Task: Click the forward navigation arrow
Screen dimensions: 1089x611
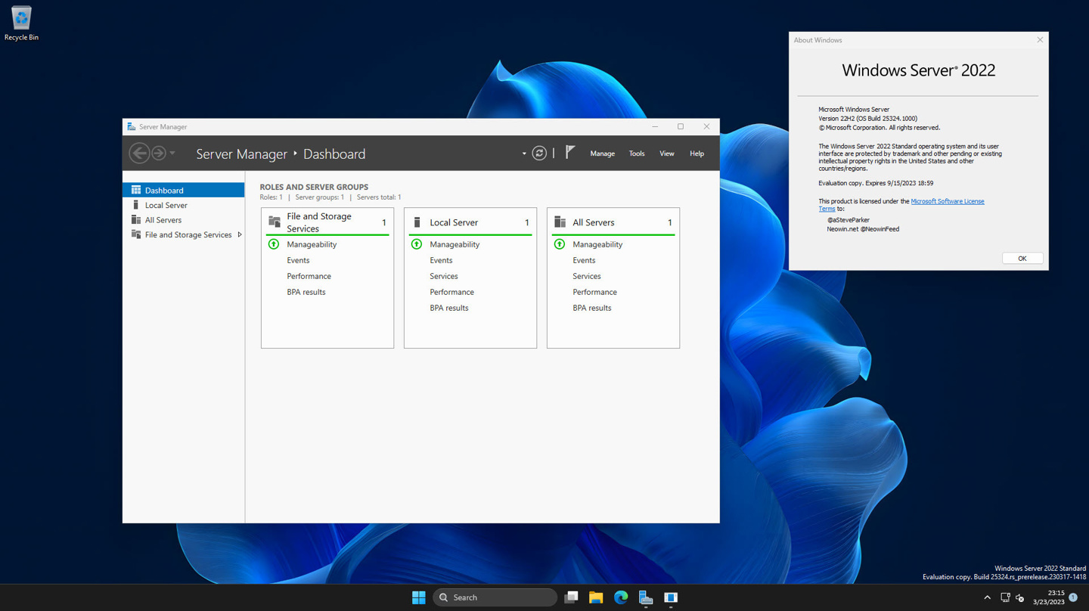Action: (159, 154)
